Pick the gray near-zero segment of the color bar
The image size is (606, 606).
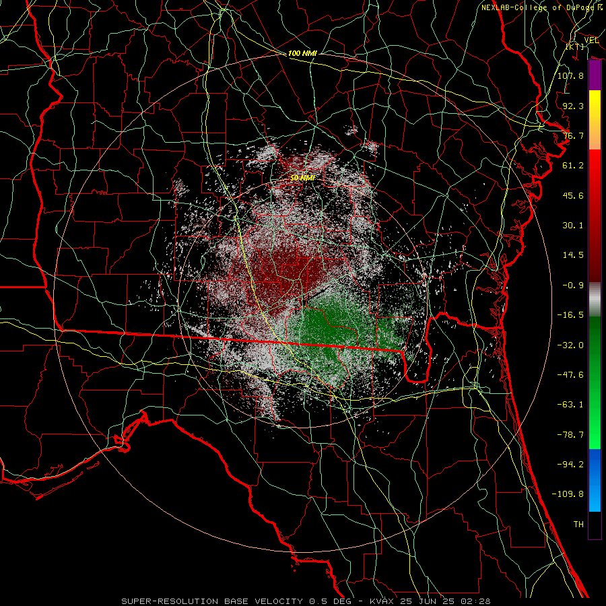595,300
